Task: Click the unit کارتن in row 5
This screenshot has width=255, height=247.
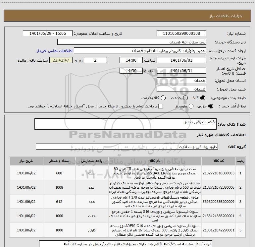Action: coord(92,230)
